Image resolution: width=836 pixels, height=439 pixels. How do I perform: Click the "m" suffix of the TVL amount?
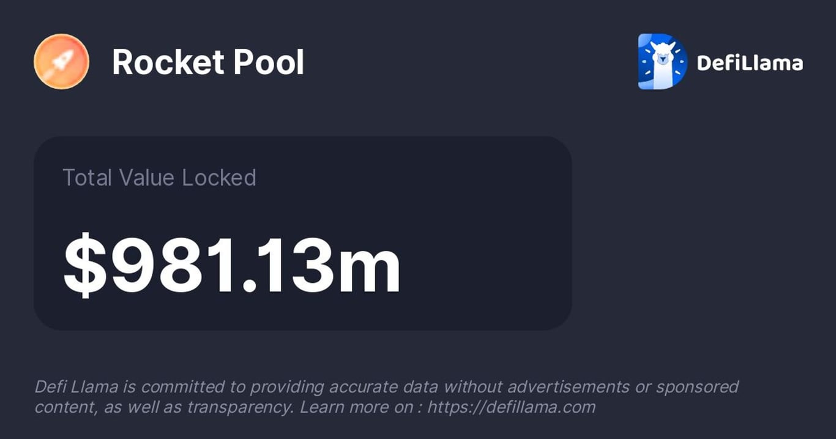point(369,269)
